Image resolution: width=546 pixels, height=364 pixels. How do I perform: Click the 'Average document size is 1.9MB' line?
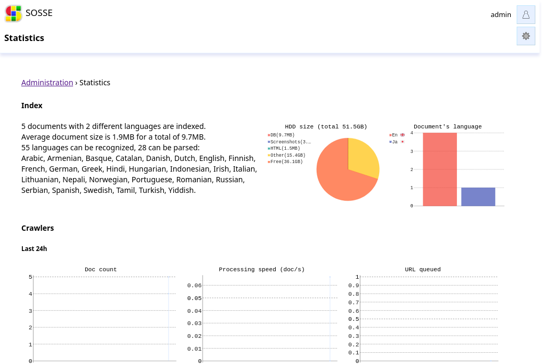tap(113, 137)
